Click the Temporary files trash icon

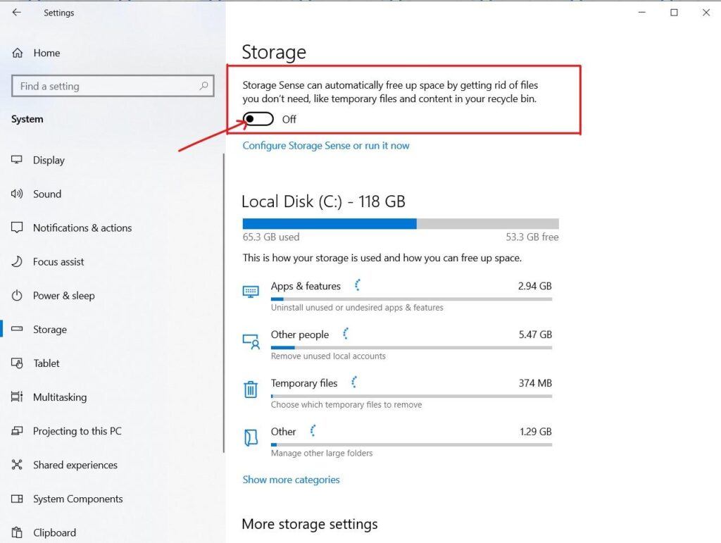251,389
